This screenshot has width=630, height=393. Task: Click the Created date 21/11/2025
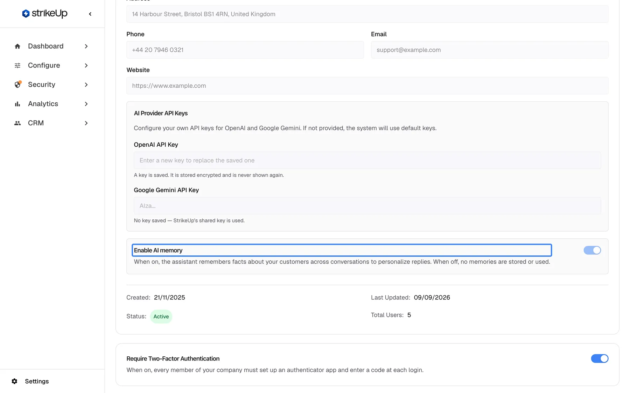click(x=169, y=297)
